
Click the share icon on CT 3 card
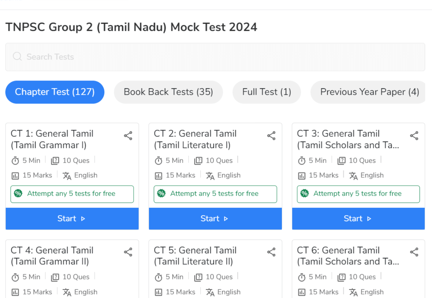(414, 135)
